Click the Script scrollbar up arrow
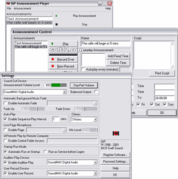Screen dimensions: 178x179 coord(172,43)
